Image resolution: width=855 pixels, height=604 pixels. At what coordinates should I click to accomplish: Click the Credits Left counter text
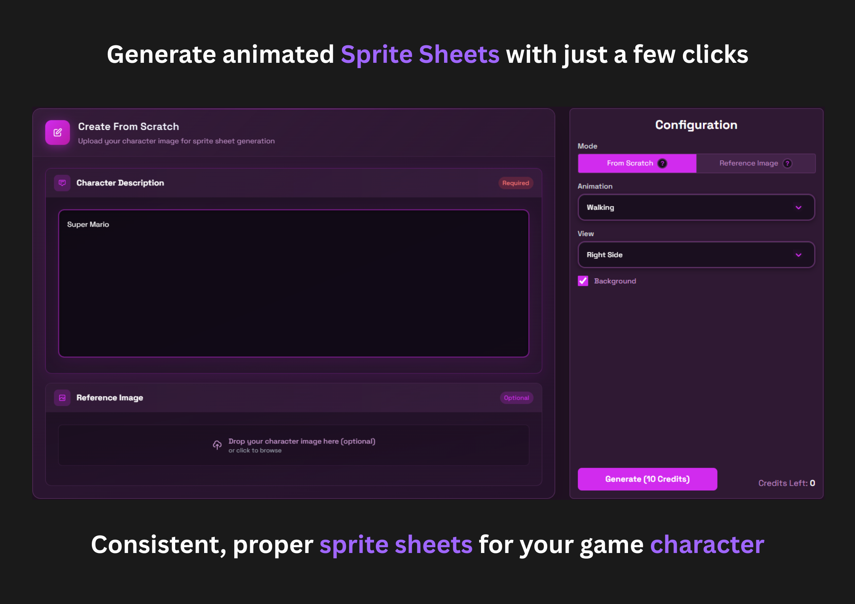[786, 483]
